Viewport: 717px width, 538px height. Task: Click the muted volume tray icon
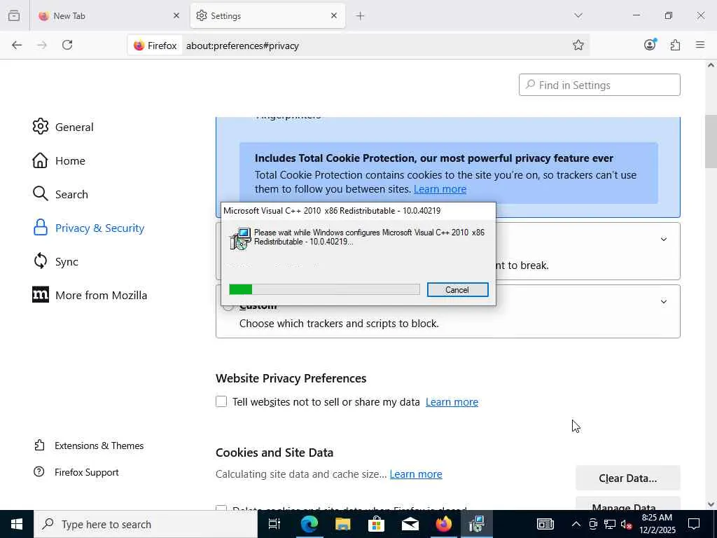coord(626,524)
